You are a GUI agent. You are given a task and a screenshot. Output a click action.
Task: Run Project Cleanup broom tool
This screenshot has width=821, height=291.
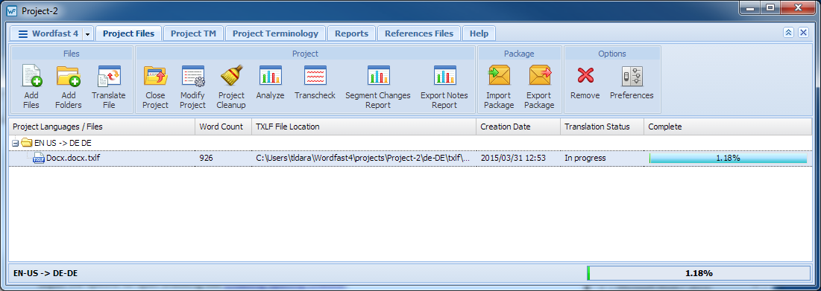[x=231, y=76]
